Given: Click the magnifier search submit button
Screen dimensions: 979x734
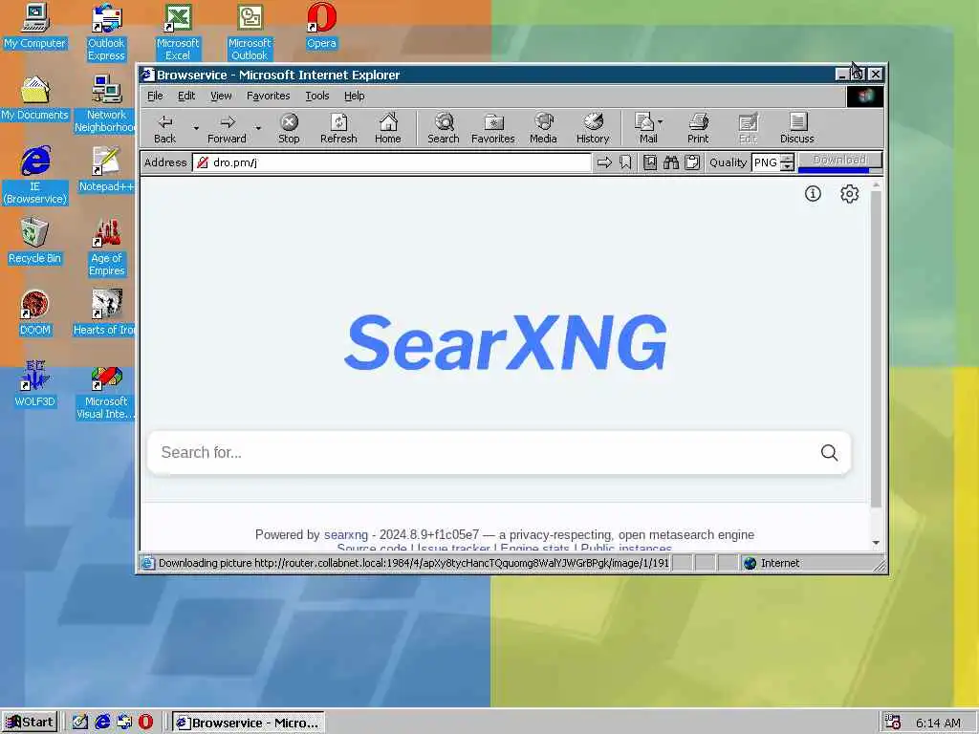Looking at the screenshot, I should pos(829,452).
